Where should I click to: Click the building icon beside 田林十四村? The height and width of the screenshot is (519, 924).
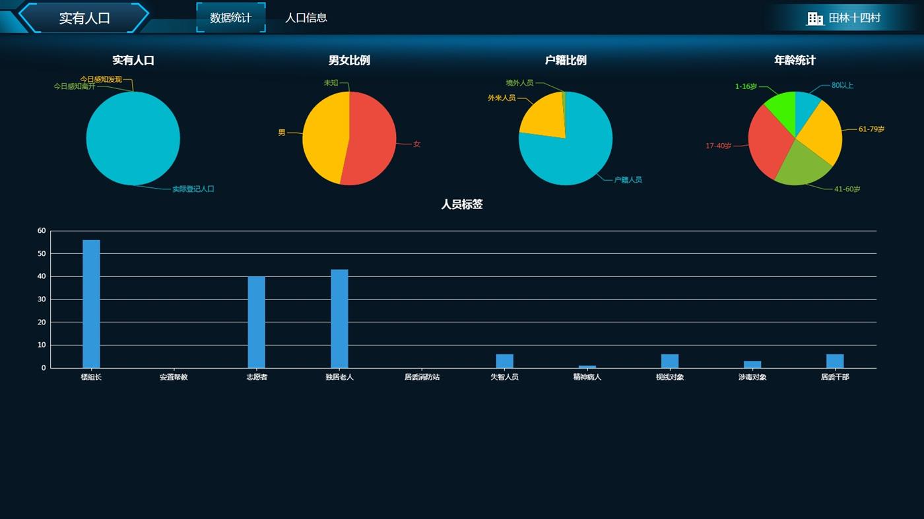[815, 18]
